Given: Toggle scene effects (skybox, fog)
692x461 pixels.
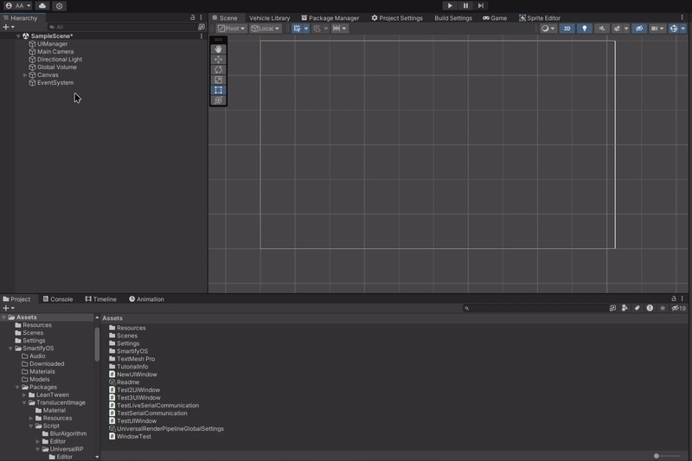Looking at the screenshot, I should click(617, 29).
